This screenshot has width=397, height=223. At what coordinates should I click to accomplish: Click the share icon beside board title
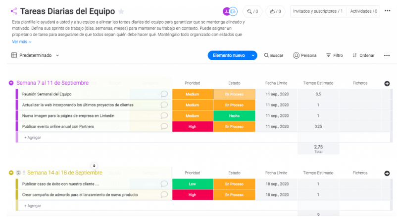pyautogui.click(x=13, y=11)
